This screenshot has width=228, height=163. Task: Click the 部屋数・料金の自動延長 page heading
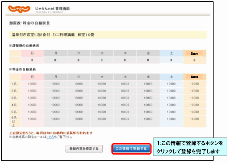pos(29,23)
